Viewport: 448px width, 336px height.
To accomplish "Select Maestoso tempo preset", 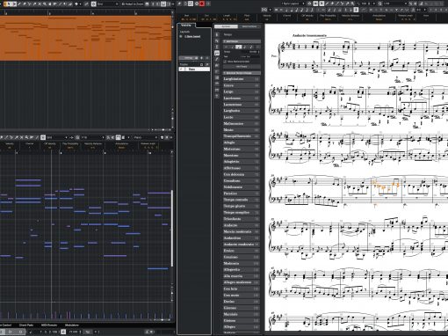I will pos(242,155).
